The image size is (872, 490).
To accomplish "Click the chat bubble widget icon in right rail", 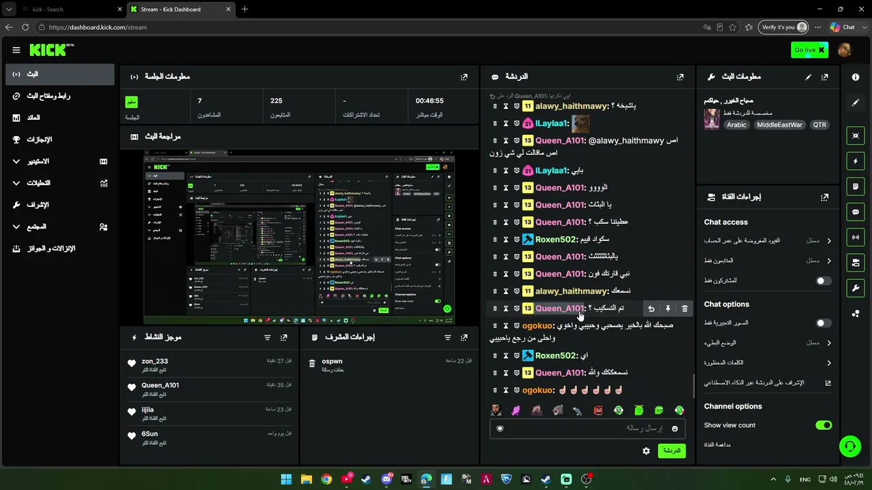I will 856,212.
